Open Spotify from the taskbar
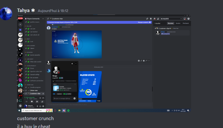 [x=68, y=110]
